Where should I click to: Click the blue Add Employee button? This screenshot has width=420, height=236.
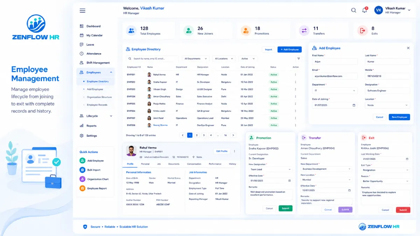(289, 50)
